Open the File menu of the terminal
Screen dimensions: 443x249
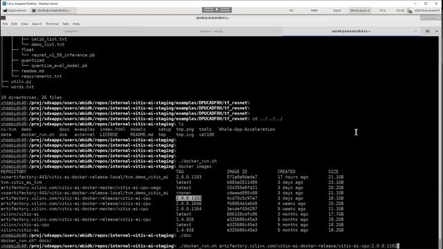[x=5, y=24]
